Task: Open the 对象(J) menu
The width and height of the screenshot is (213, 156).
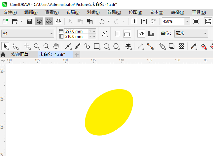Action: click(93, 12)
